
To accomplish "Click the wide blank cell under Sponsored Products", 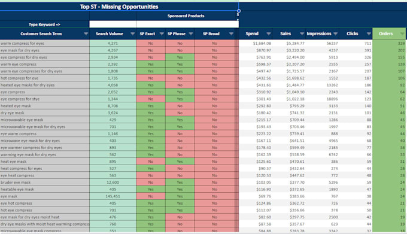I will pyautogui.click(x=187, y=25).
